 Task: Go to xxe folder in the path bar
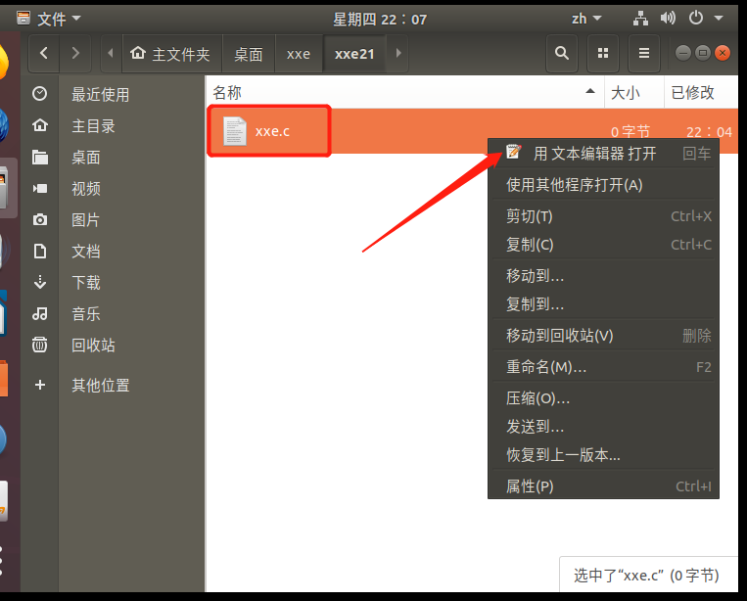coord(299,53)
